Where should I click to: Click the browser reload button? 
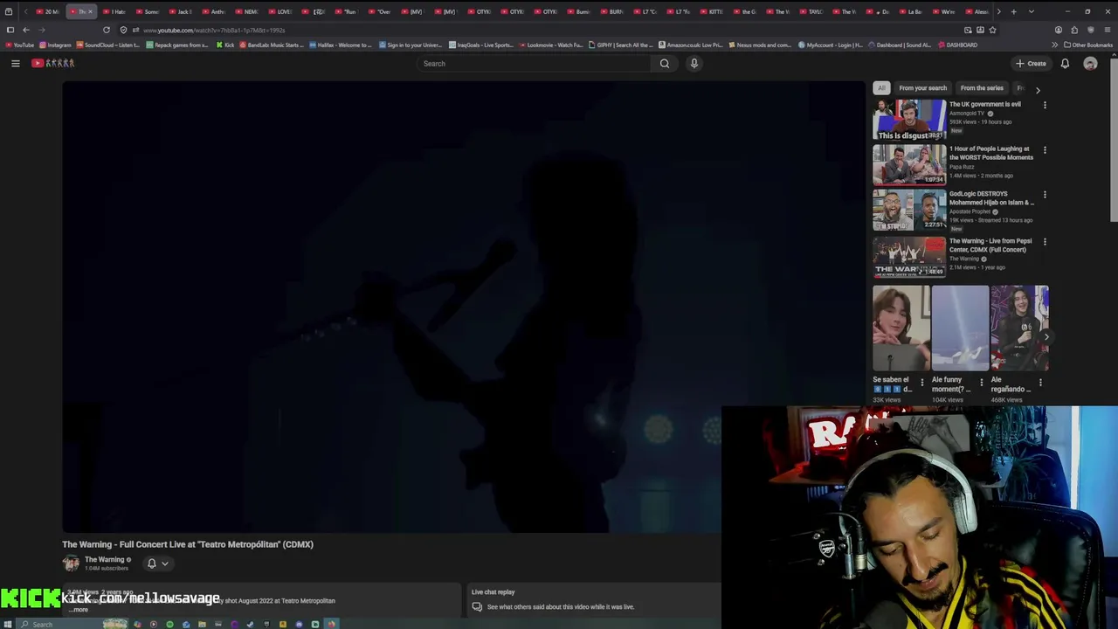[x=107, y=30]
